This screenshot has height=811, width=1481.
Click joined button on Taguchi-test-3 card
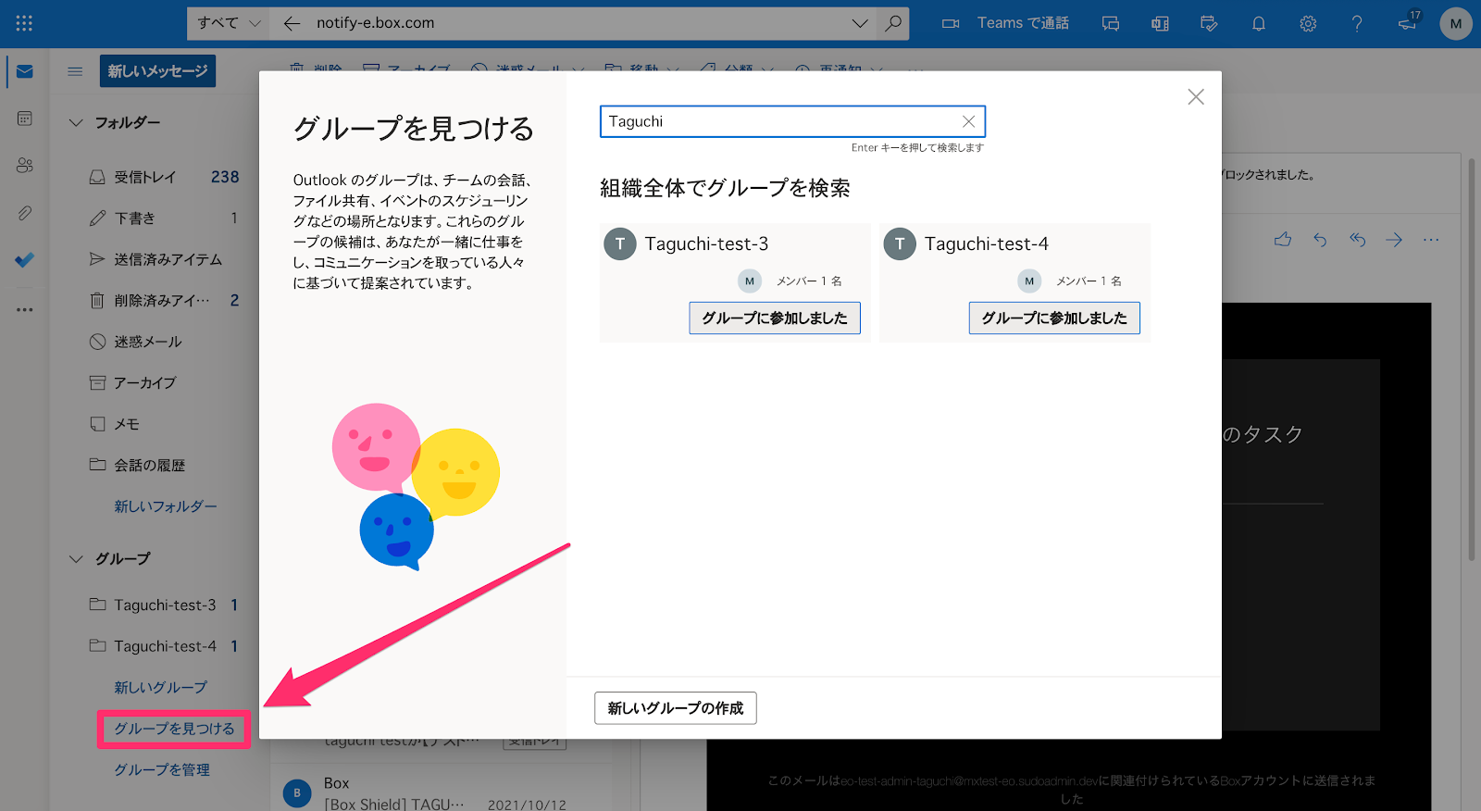coord(775,318)
